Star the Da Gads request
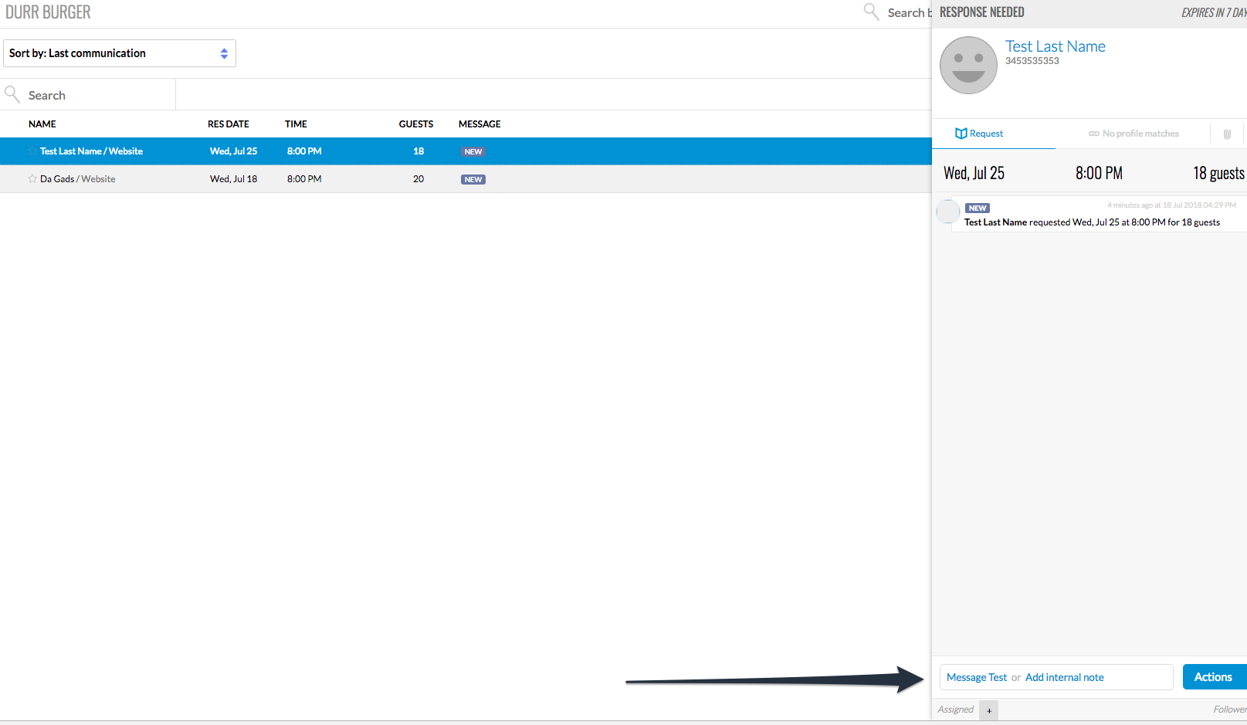Screen dimensions: 1247x725 (32, 179)
